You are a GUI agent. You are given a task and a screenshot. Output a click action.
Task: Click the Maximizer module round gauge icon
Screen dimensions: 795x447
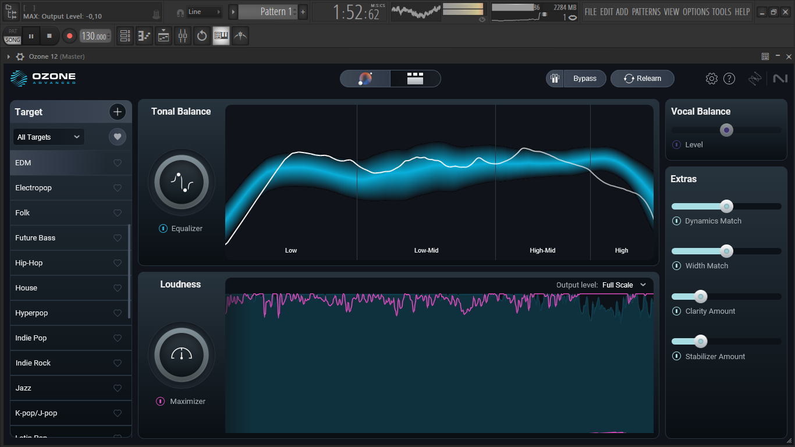tap(182, 355)
